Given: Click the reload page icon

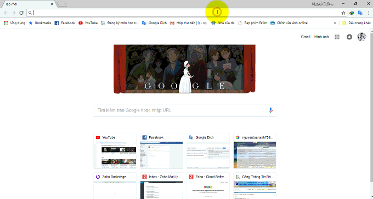Looking at the screenshot, I should click(21, 13).
